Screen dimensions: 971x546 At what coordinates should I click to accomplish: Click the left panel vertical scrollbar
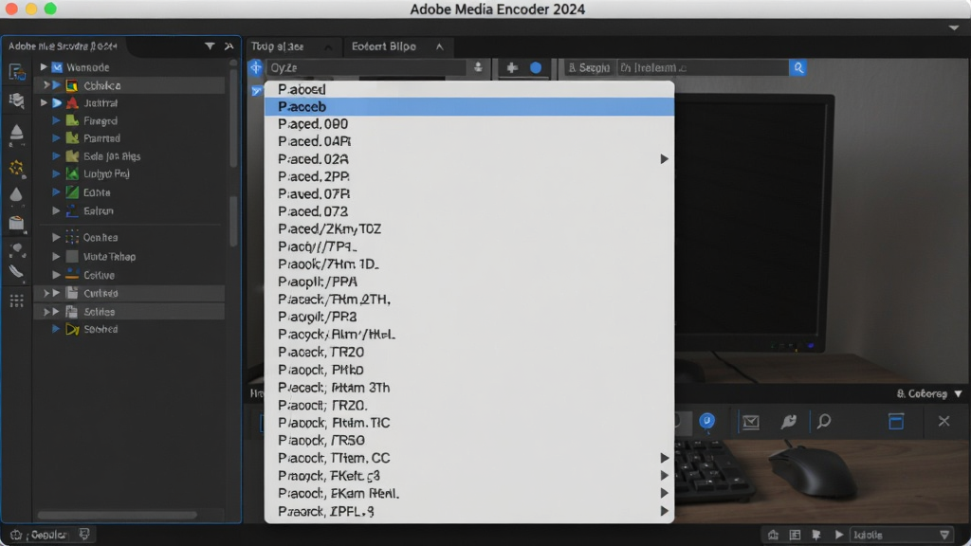(233, 114)
